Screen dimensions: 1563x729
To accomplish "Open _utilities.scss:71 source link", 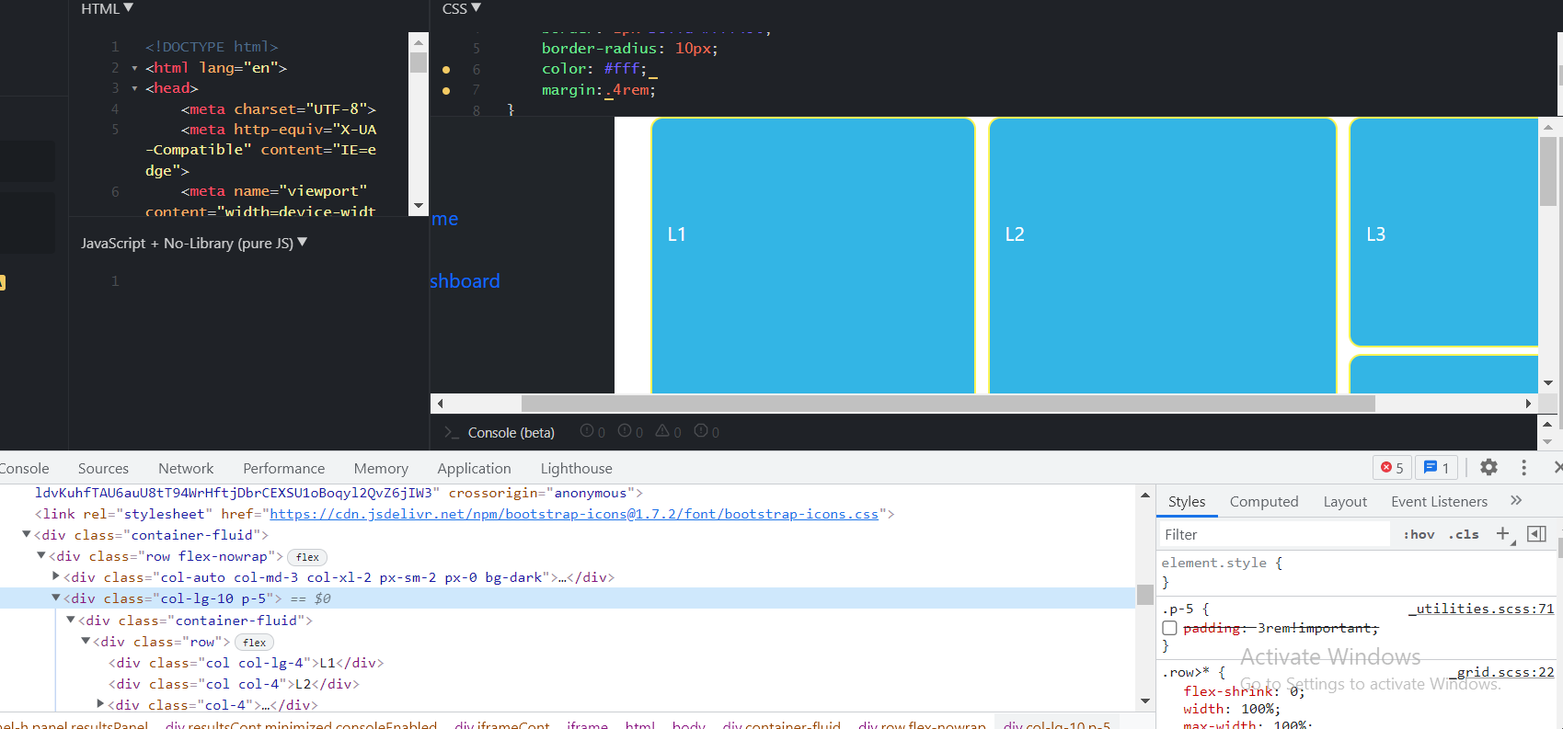I will click(1481, 609).
